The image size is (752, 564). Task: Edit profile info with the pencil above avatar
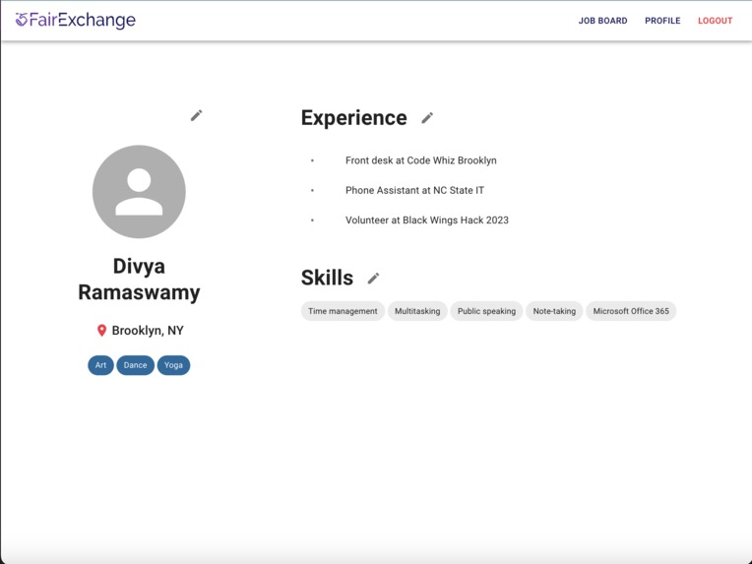point(196,115)
